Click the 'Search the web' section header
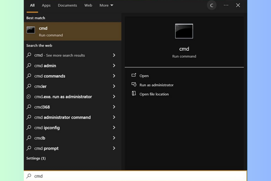Screen dimensions: 271x181 pos(39,46)
